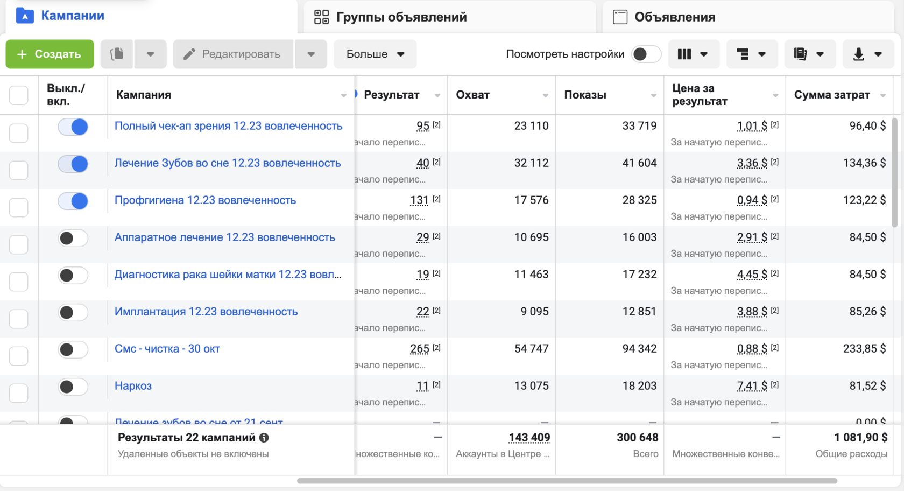The height and width of the screenshot is (491, 904).
Task: Turn off Профгигиена 12.23 campaign toggle
Action: click(73, 201)
